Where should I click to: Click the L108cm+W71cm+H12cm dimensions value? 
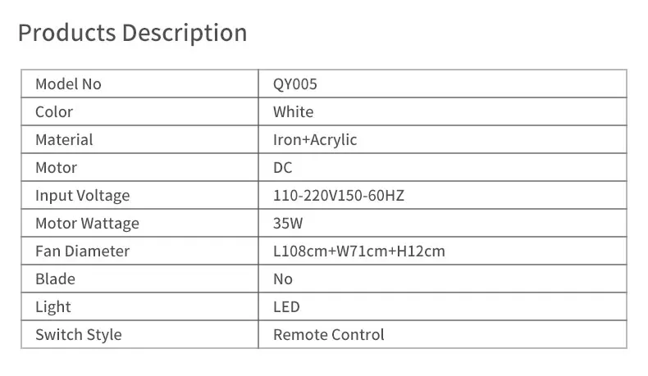point(358,251)
